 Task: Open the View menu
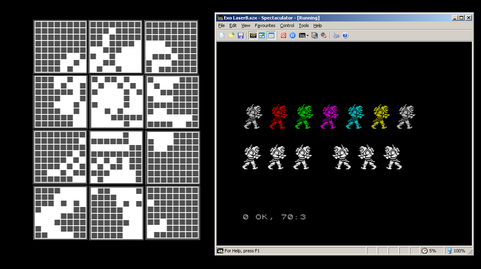click(x=246, y=25)
